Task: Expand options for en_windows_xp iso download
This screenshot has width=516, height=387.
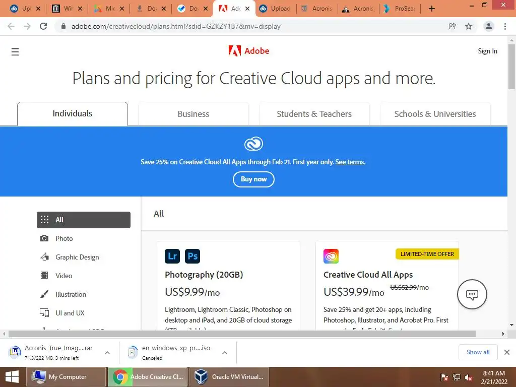Action: point(225,352)
